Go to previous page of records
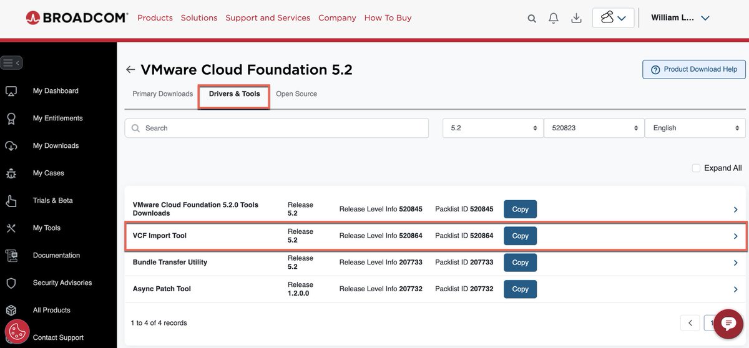 [x=690, y=323]
